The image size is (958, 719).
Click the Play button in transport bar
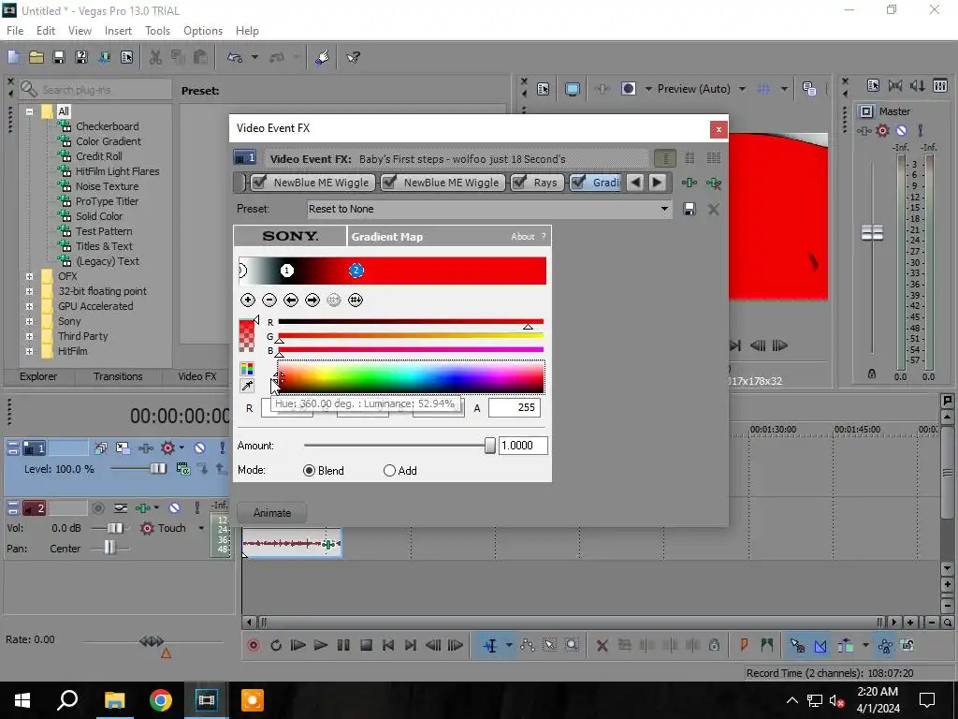coord(320,645)
